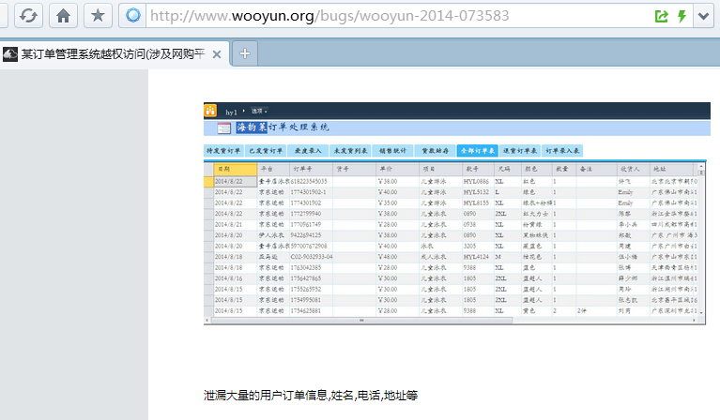The image size is (720, 420).
Task: Click the green lightning speed-mode icon
Action: tap(682, 16)
